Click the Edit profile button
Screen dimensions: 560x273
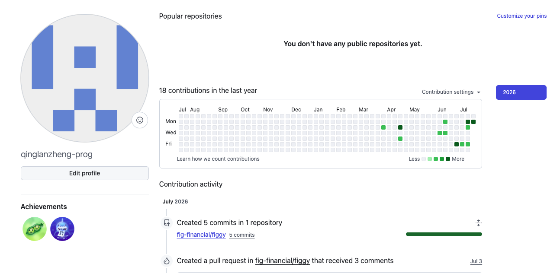[x=85, y=173]
